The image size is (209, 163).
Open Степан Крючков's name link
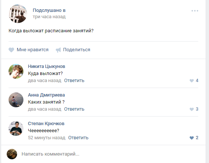46,124
